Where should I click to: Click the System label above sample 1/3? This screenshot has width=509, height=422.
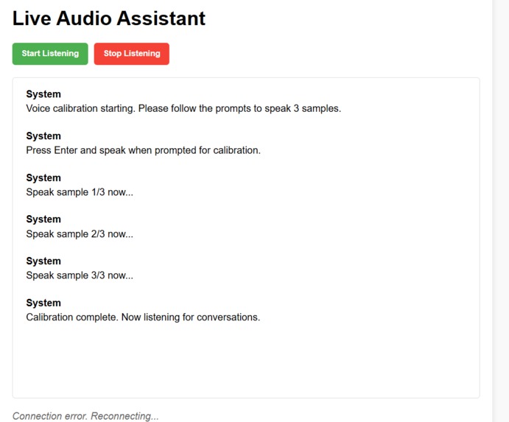tap(43, 178)
